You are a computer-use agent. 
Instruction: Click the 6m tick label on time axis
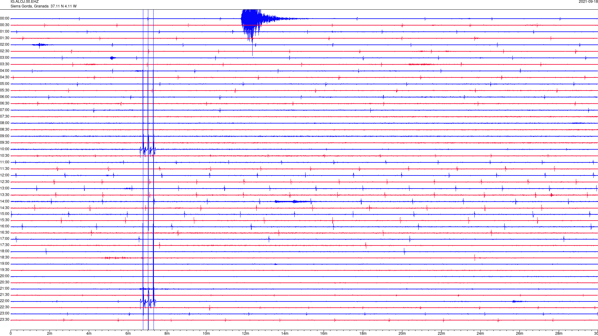tap(128, 334)
